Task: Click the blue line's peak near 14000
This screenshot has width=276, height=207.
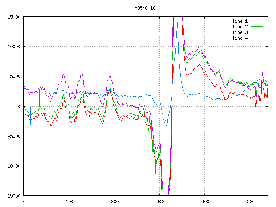Action: click(177, 23)
